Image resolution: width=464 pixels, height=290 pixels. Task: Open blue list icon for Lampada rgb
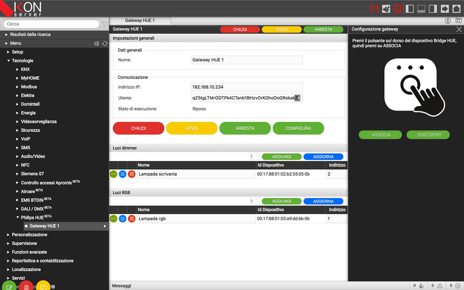(123, 219)
